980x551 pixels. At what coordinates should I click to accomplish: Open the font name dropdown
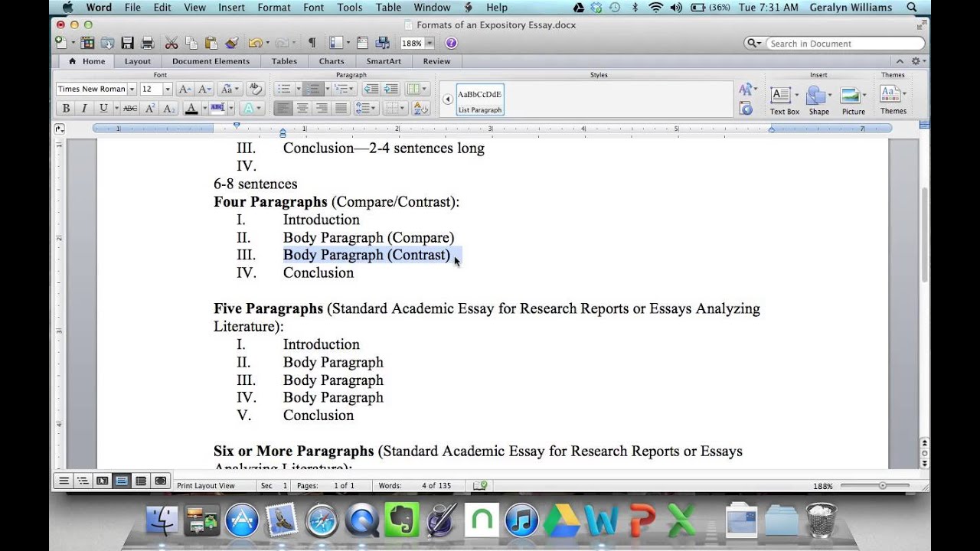(132, 89)
